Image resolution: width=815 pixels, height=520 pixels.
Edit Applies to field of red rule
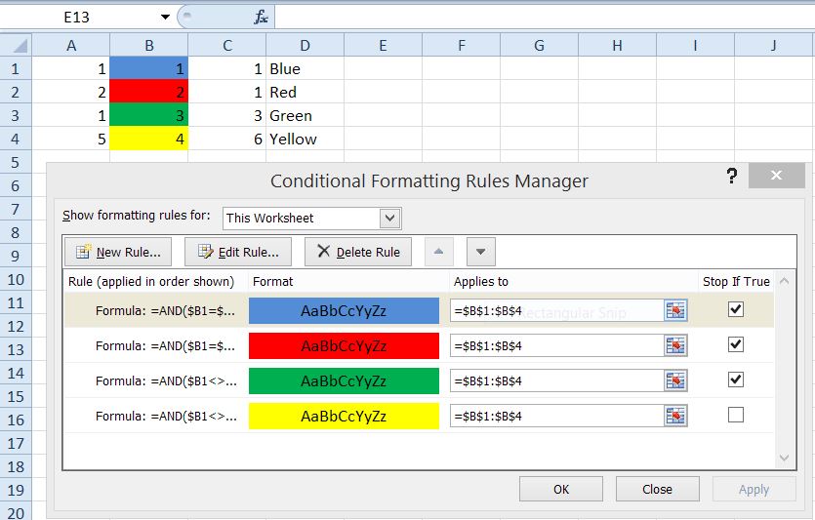(x=556, y=346)
